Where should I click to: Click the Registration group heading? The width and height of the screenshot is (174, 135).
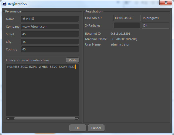tap(94, 11)
